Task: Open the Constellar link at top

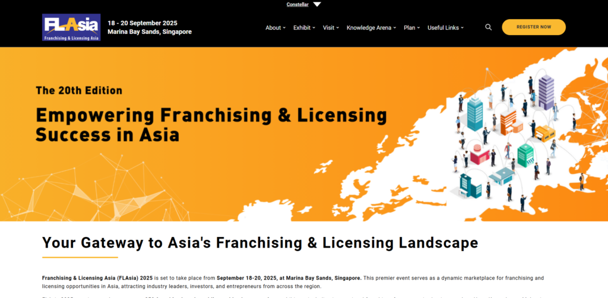Action: 297,5
